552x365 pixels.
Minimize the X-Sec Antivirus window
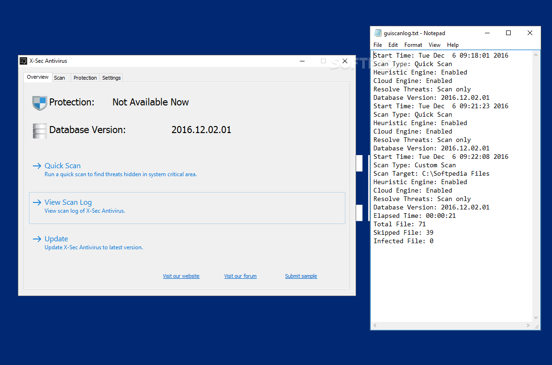coord(302,61)
